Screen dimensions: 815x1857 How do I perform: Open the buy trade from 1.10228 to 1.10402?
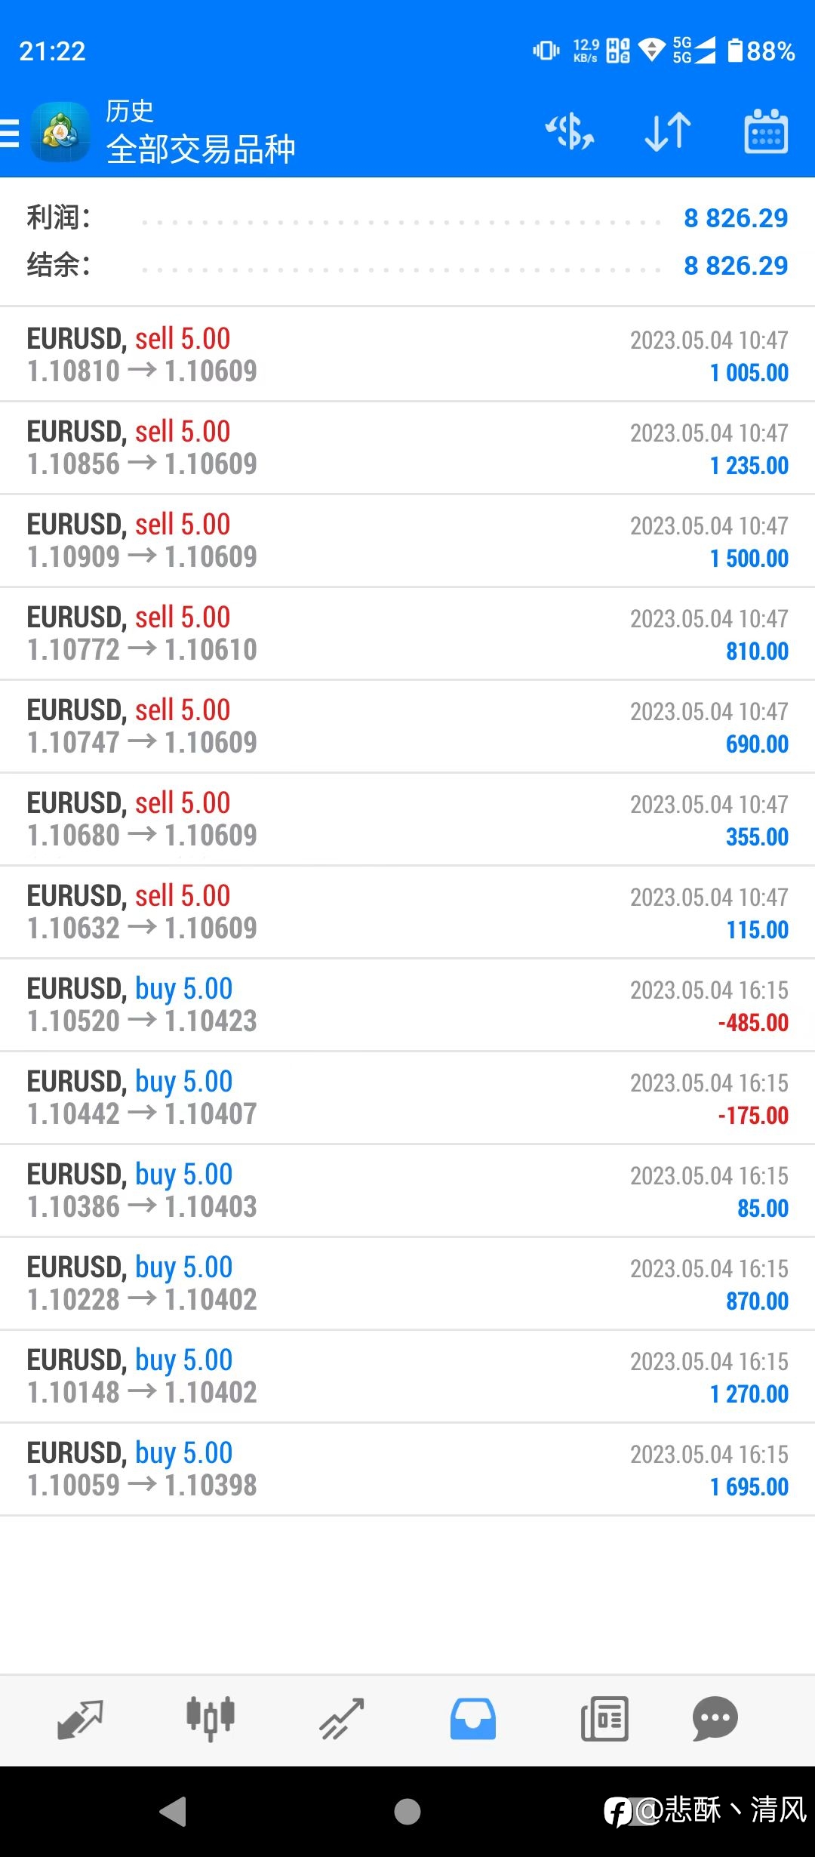407,1283
